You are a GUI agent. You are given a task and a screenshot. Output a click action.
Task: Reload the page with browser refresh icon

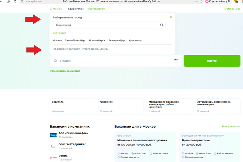point(15,1)
